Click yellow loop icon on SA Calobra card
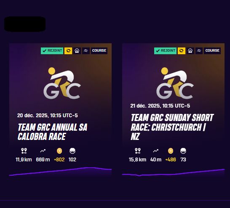Screen dimensions: 230x208 point(68,51)
